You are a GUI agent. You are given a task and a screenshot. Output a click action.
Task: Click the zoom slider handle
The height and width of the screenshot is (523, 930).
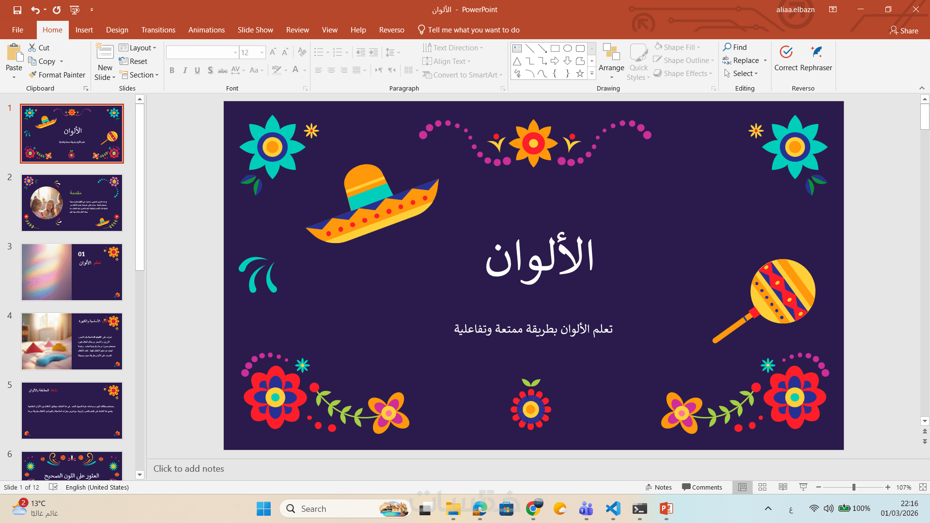853,487
